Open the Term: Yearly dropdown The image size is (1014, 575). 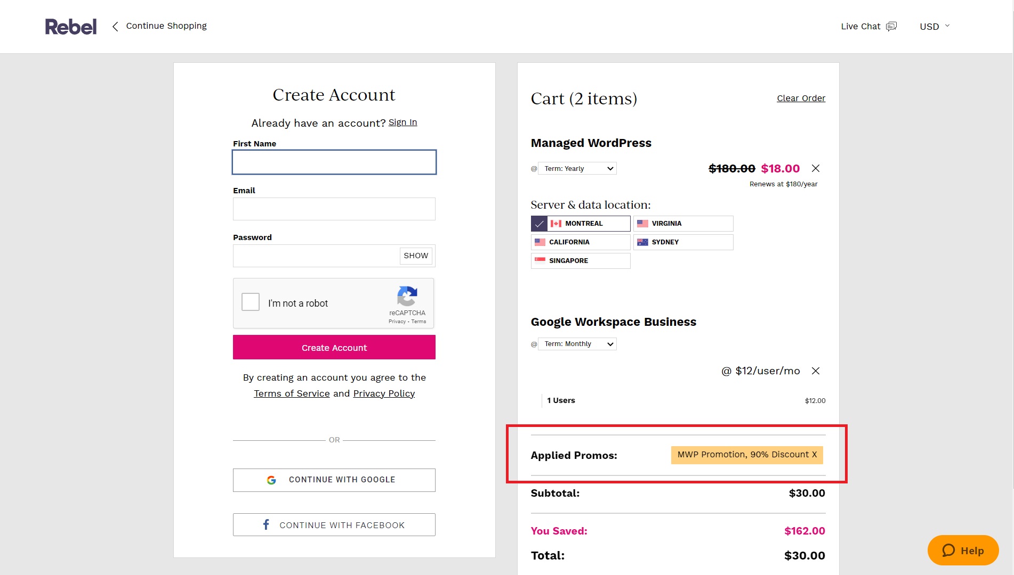pyautogui.click(x=577, y=169)
